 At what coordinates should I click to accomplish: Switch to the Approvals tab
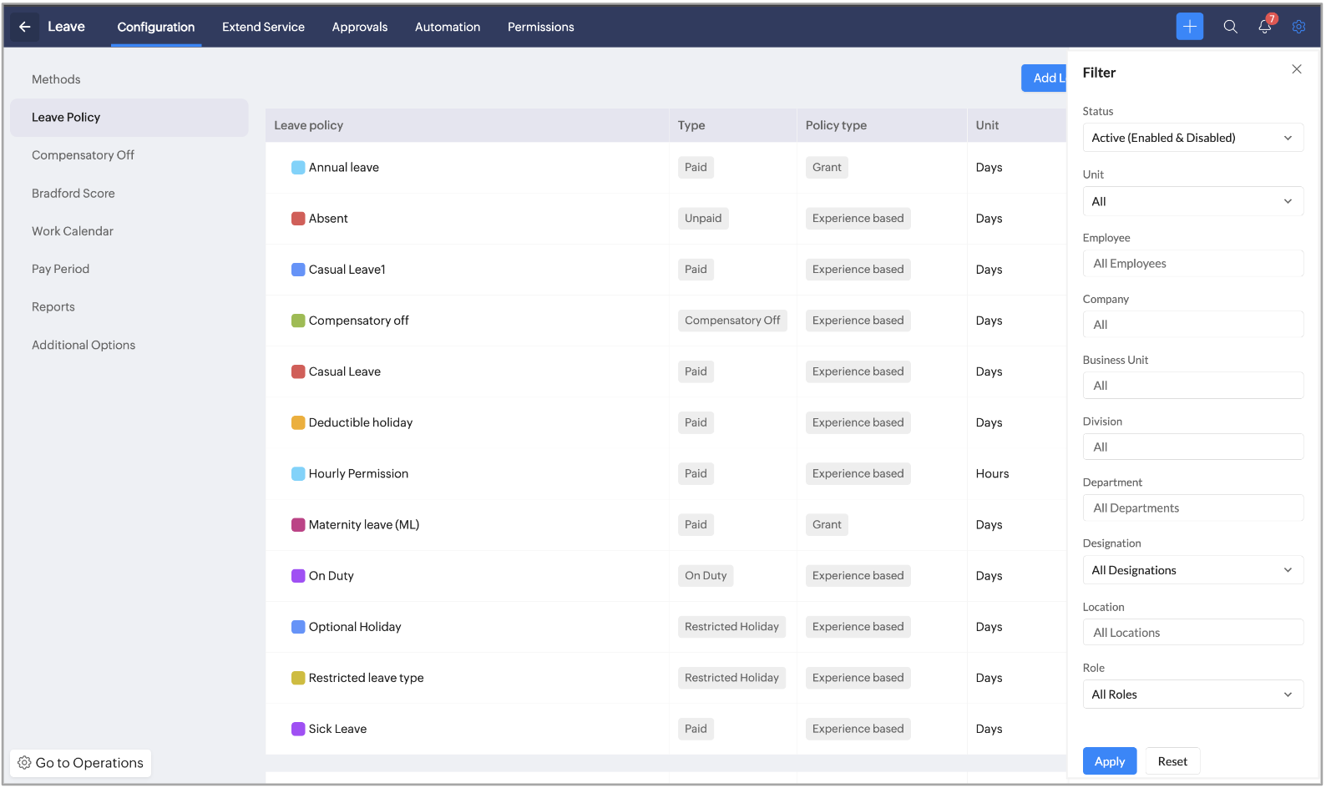tap(359, 27)
